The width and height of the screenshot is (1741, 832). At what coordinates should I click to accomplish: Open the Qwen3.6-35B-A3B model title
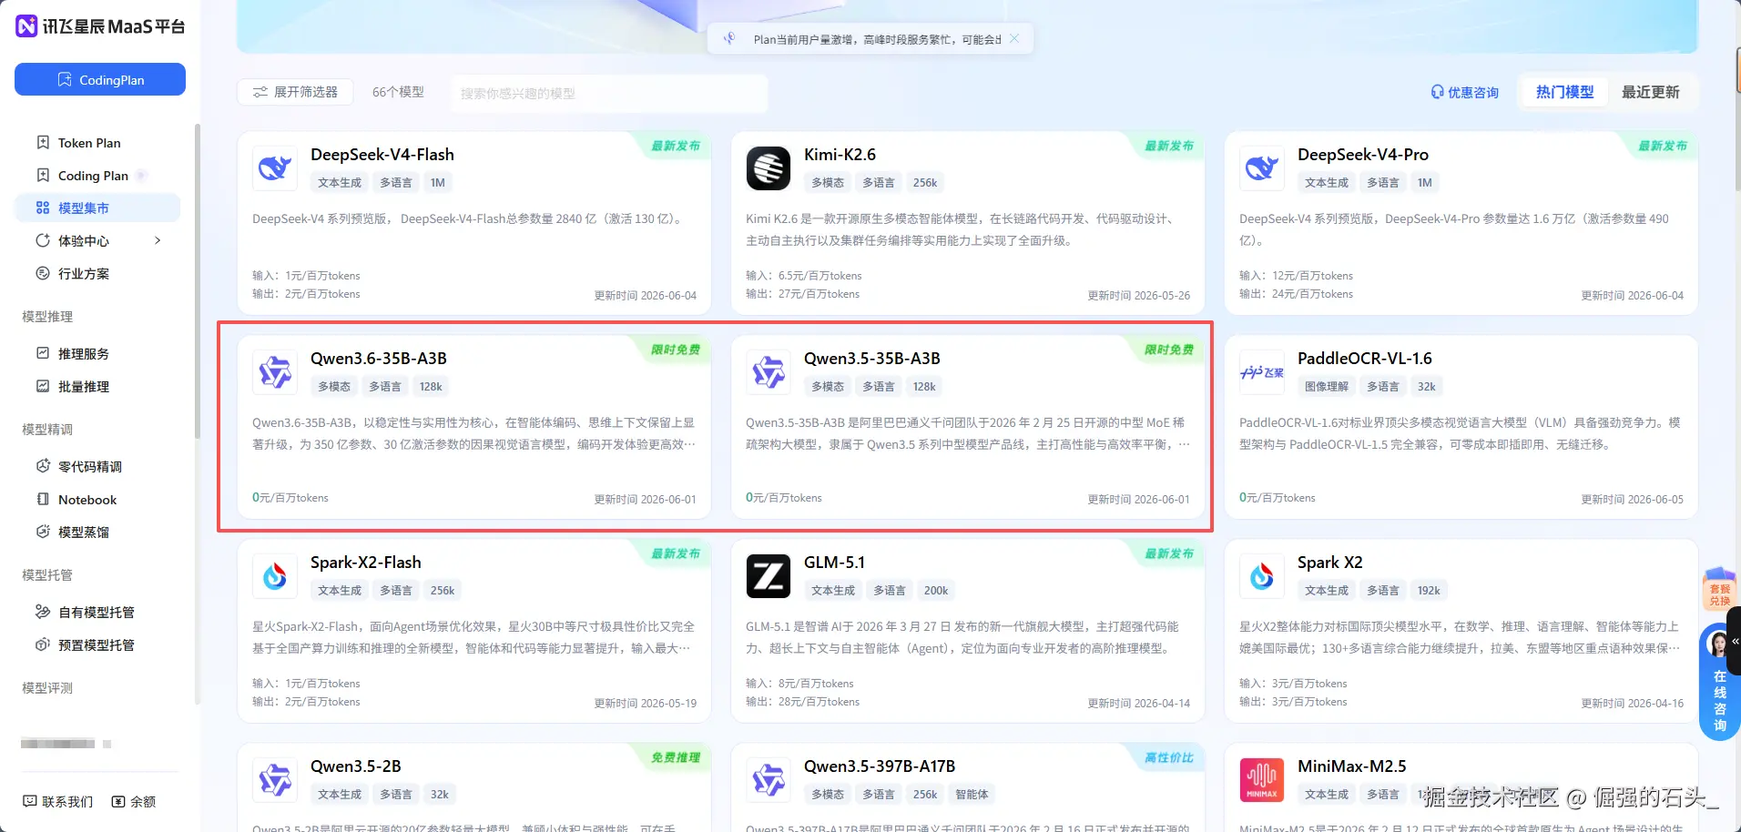pos(379,359)
